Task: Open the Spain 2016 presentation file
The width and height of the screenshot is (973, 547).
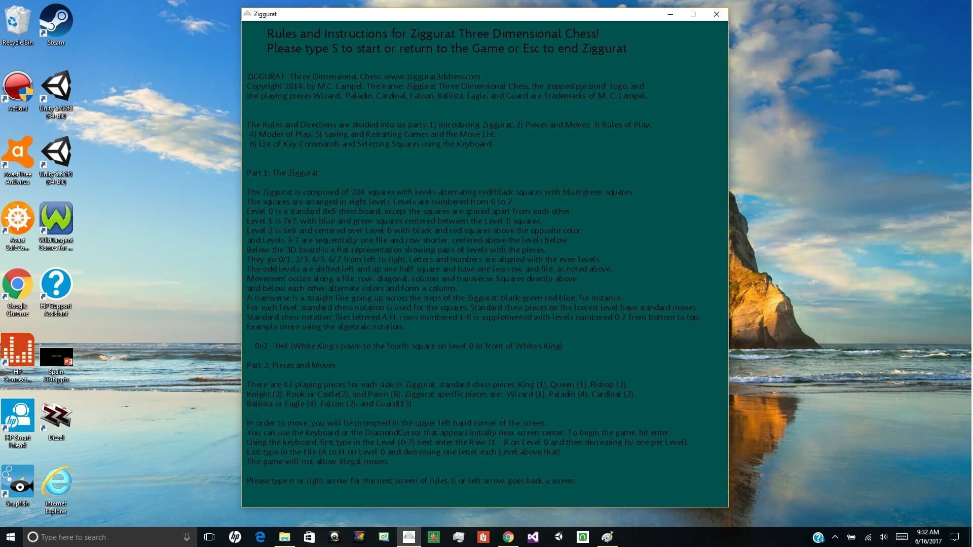Action: tap(56, 357)
